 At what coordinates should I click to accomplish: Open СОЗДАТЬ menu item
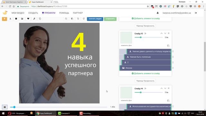pos(33,13)
